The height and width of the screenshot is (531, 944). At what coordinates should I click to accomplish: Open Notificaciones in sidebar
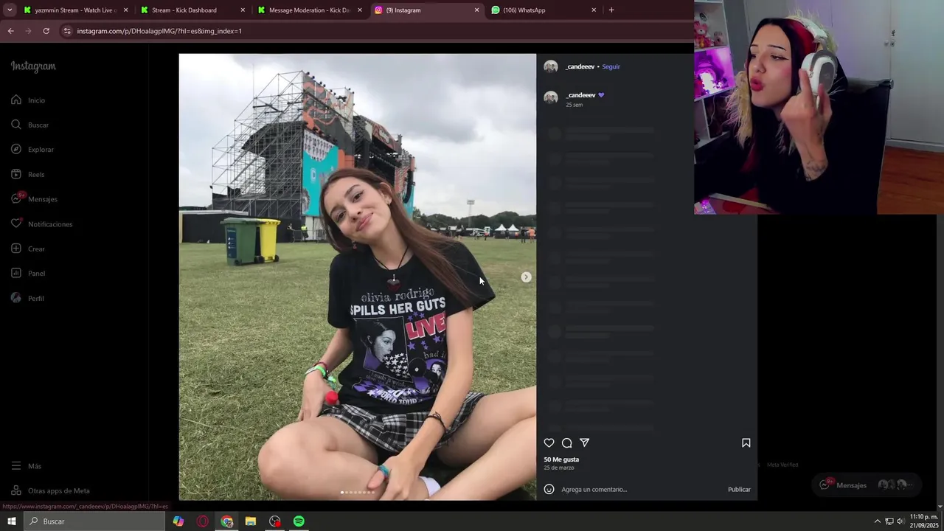(x=41, y=224)
